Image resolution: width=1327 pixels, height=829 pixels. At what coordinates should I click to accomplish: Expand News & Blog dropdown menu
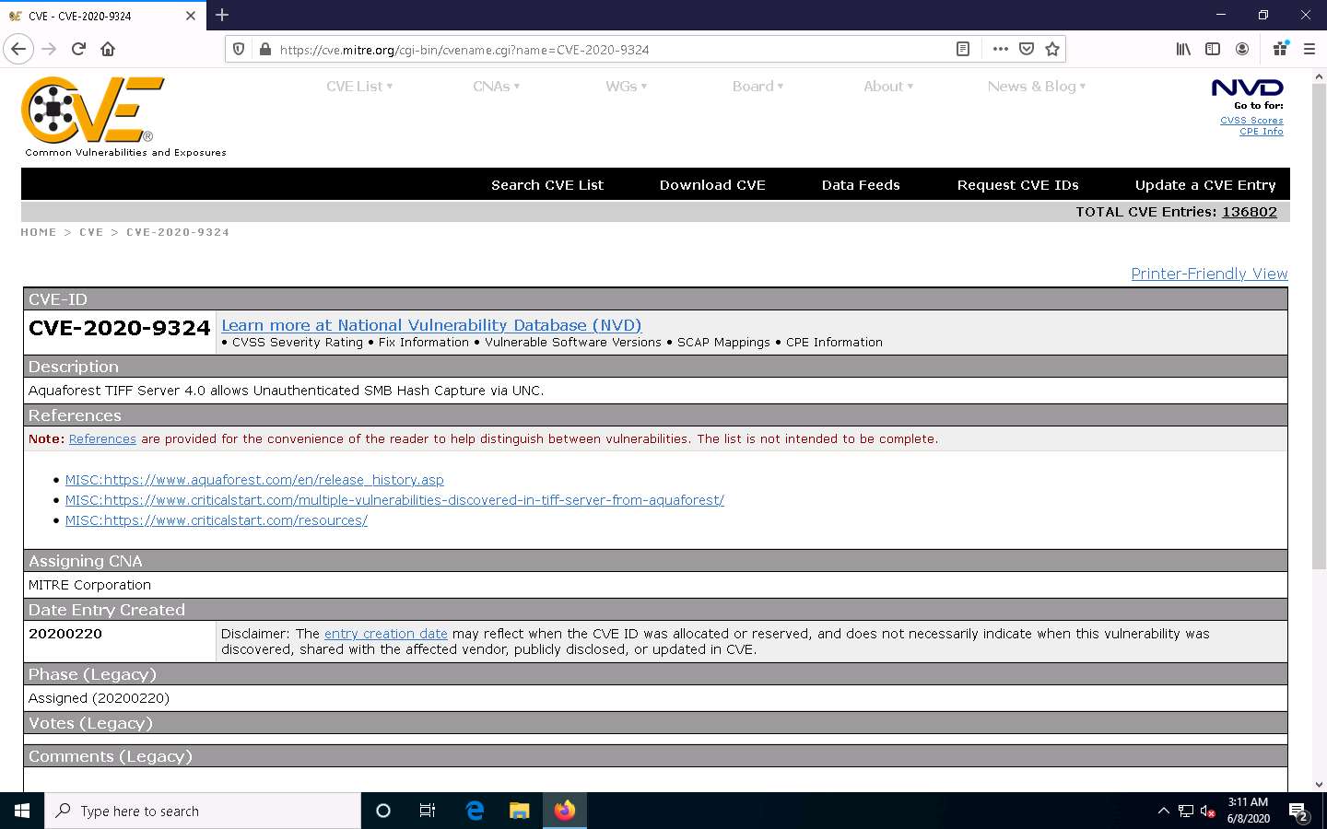1037,86
